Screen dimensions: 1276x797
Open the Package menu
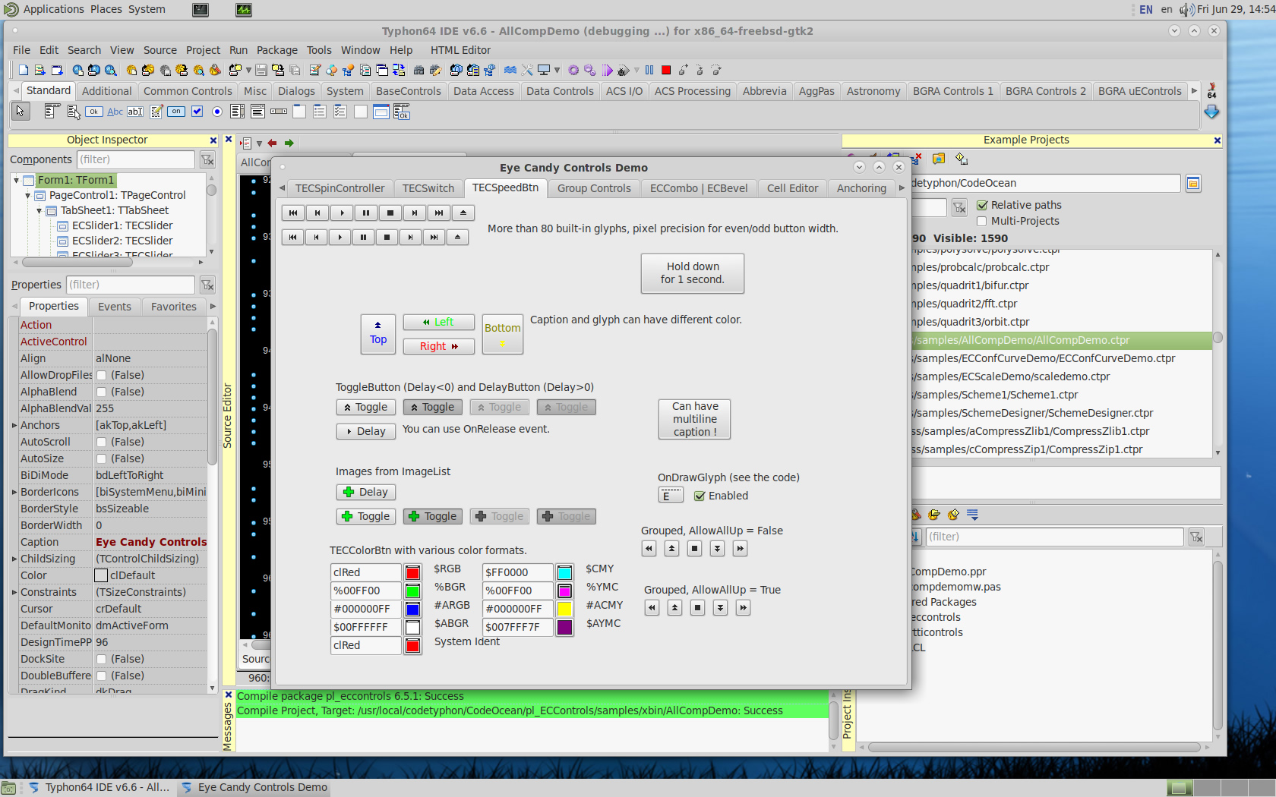point(276,50)
